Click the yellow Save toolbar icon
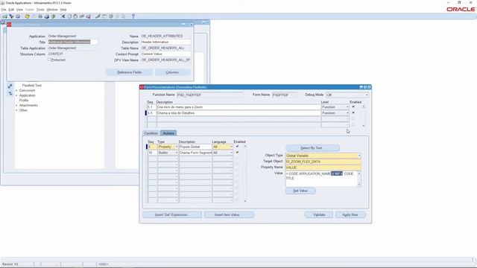Image resolution: width=477 pixels, height=268 pixels. 28,16
